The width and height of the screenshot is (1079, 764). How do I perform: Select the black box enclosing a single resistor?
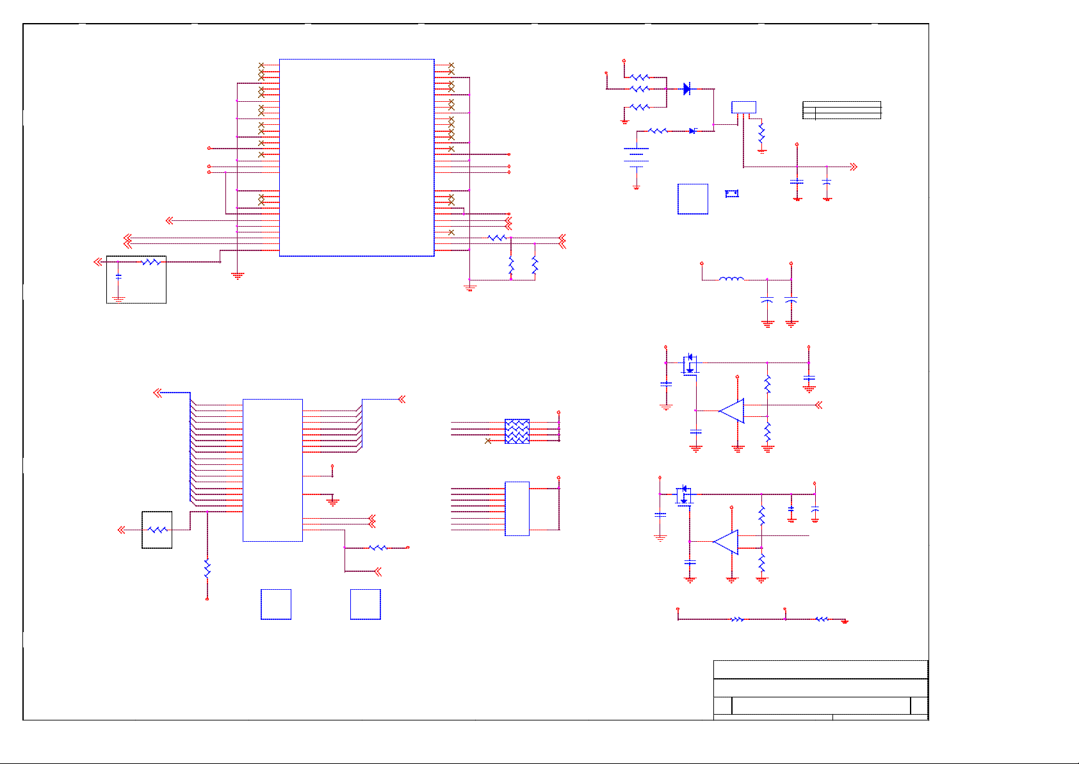pos(157,530)
